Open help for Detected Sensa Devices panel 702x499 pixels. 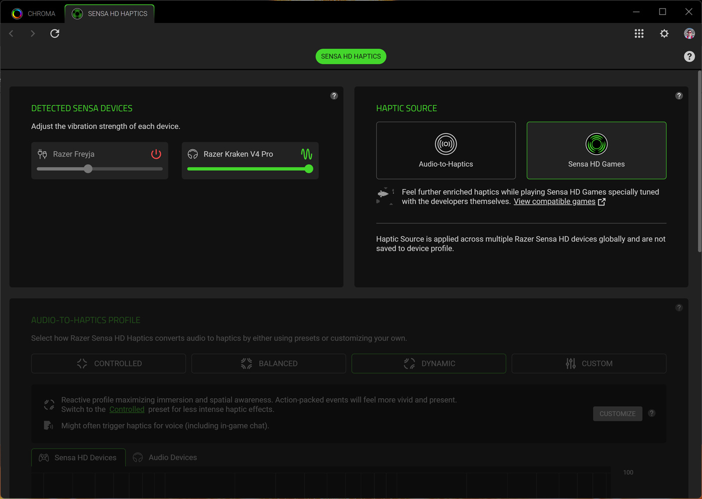click(334, 96)
